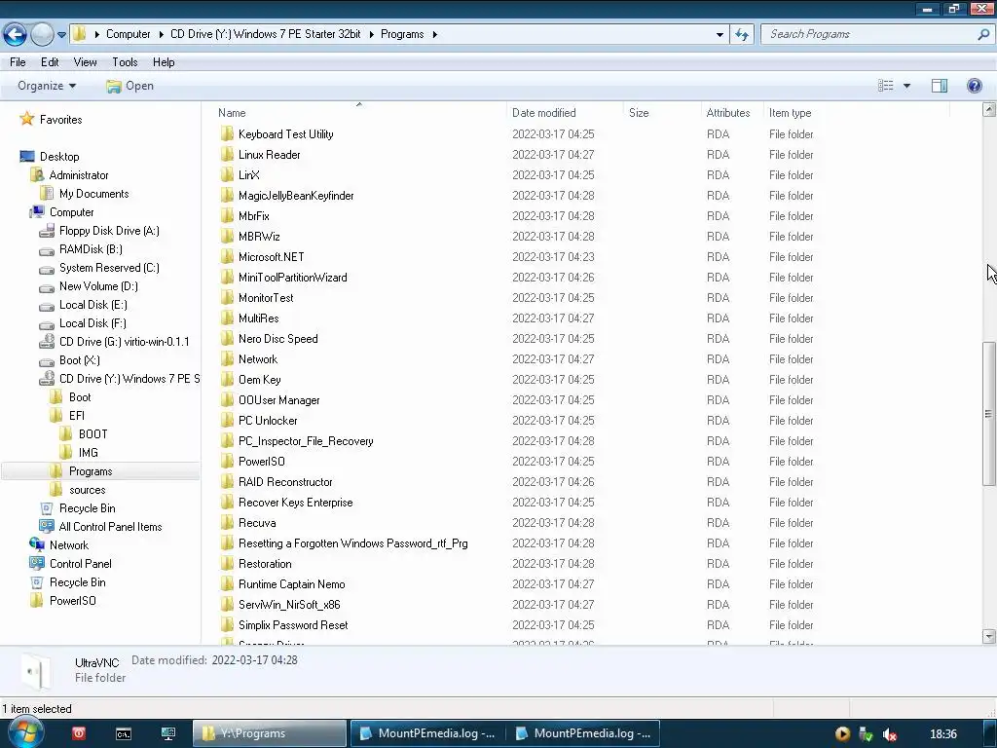Viewport: 997px width, 748px height.
Task: Select Administrator in the navigation pane
Action: pos(79,175)
